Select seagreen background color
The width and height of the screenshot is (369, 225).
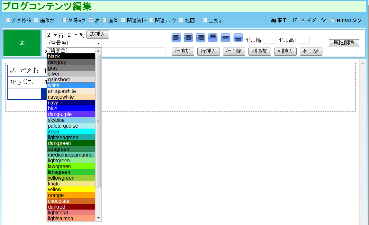point(71,149)
